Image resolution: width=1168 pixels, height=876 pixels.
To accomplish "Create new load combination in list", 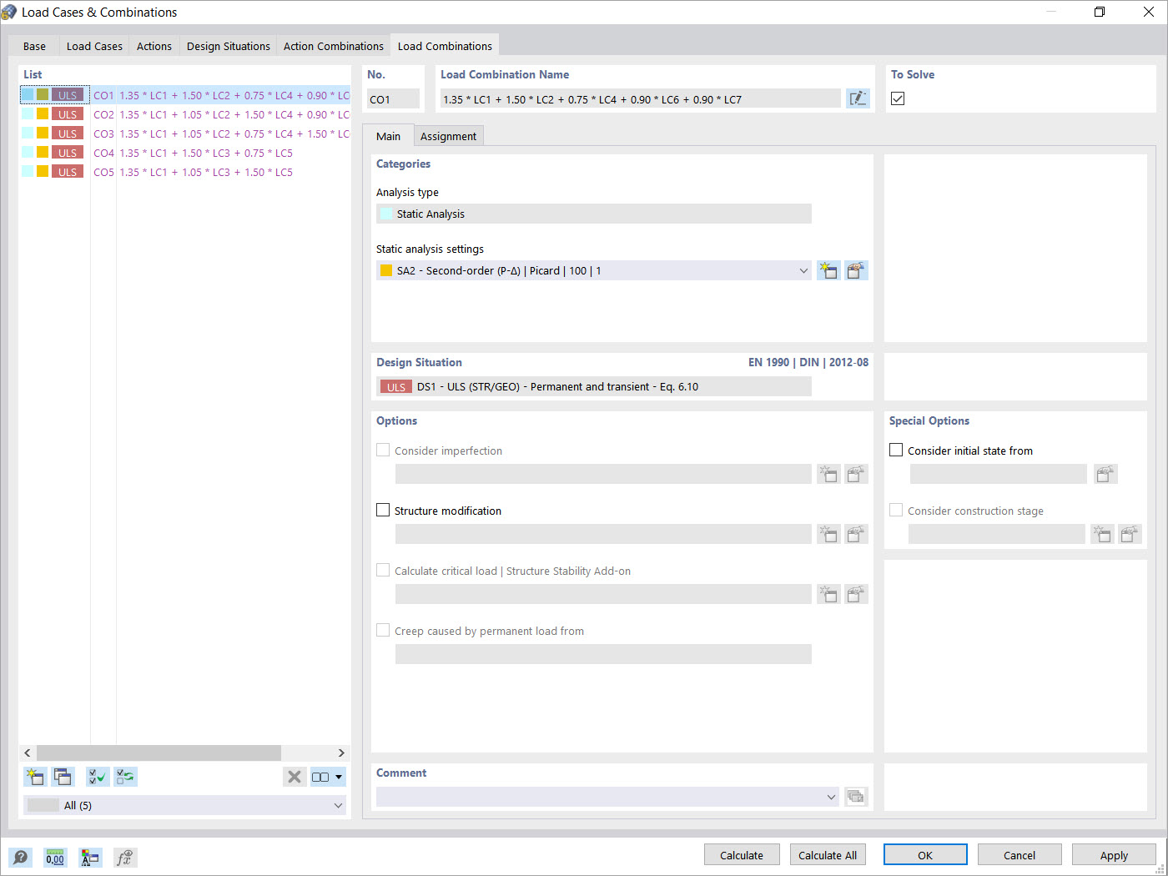I will tap(35, 777).
